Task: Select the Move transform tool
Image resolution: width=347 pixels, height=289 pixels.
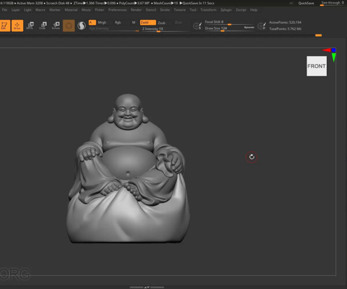Action: point(30,25)
